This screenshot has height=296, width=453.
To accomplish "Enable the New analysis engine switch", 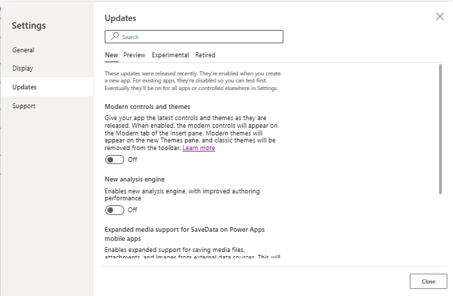I will coord(114,210).
